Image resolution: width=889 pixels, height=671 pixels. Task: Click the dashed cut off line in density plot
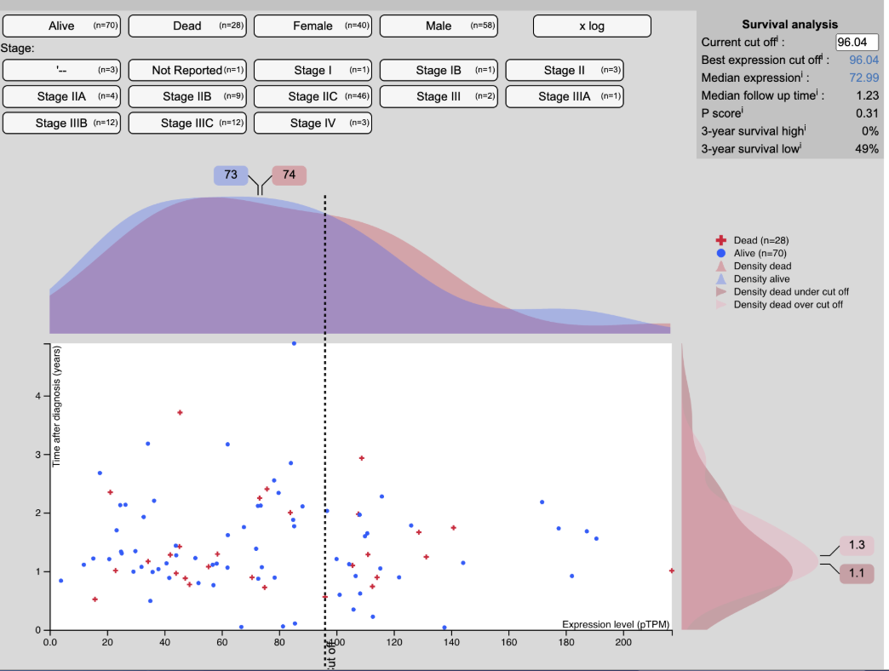coord(325,264)
